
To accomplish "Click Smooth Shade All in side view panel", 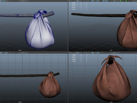I will coord(92,53).
